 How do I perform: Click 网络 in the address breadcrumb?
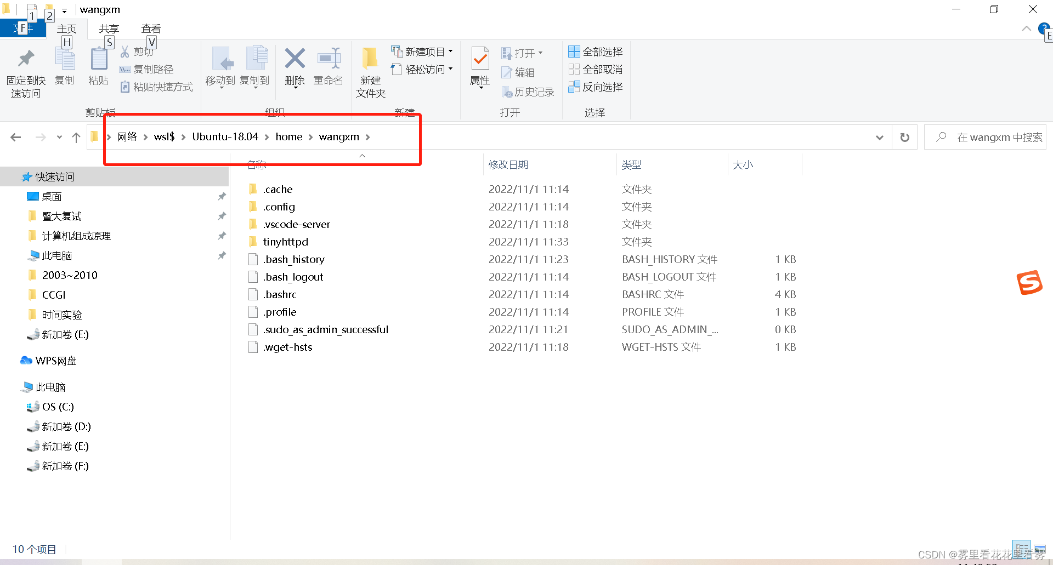[127, 136]
